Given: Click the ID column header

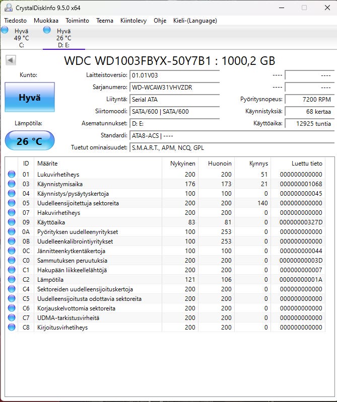Looking at the screenshot, I should [x=26, y=164].
